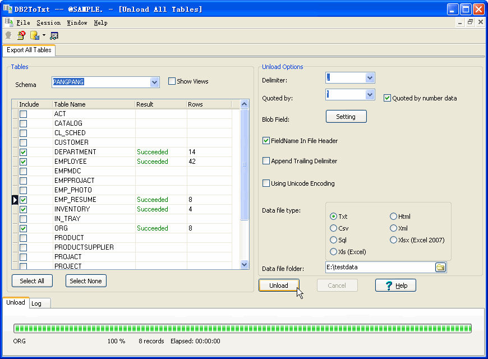Click the question mark Help button

(x=395, y=286)
